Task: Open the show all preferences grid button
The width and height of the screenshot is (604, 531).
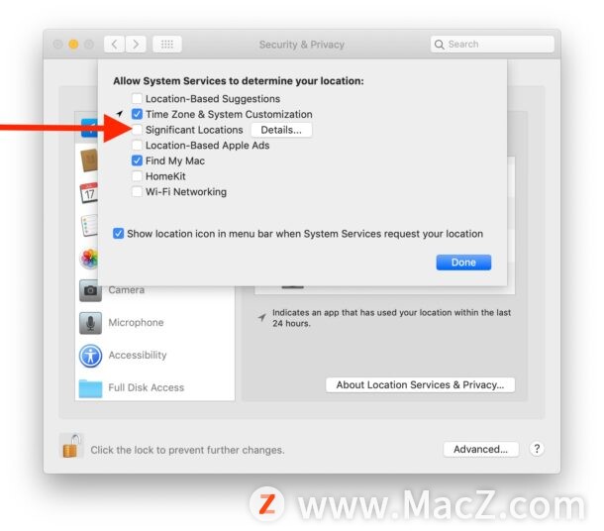Action: 167,45
